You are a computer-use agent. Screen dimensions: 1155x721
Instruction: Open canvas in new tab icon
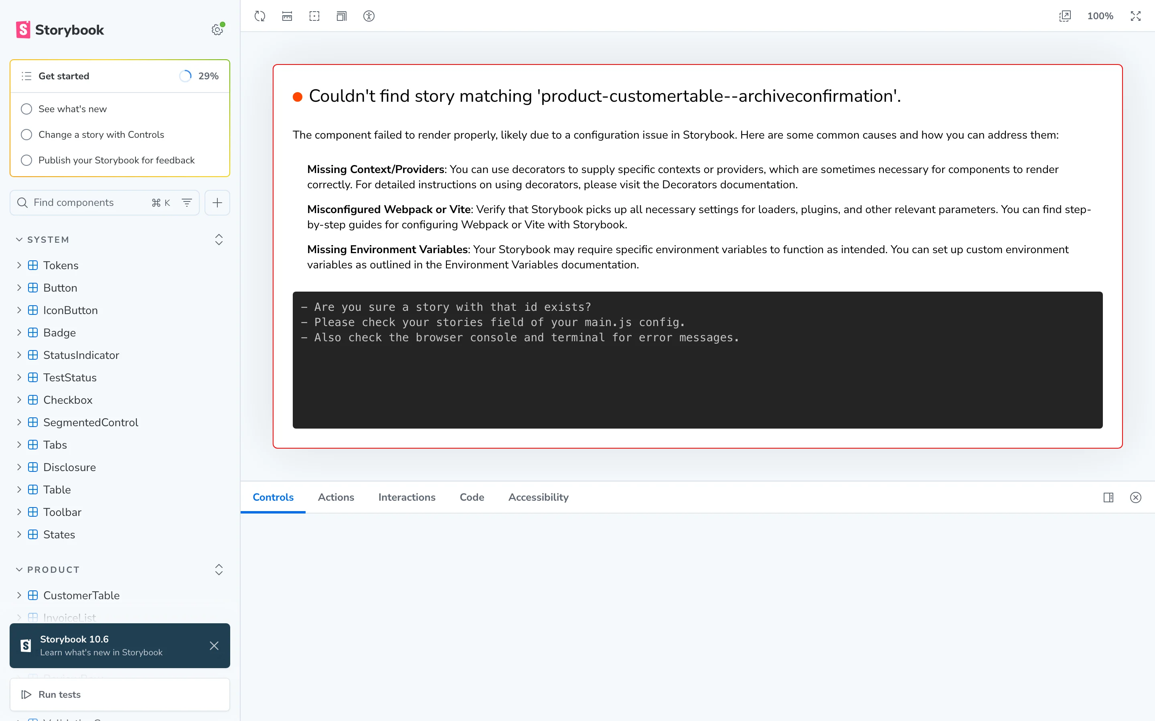pyautogui.click(x=1065, y=16)
